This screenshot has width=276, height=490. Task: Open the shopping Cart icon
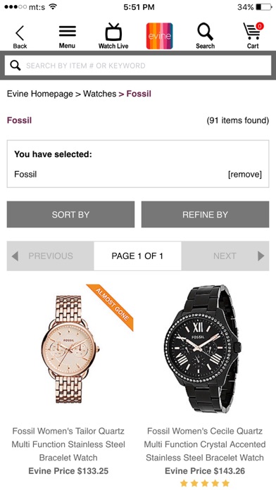[x=253, y=31]
